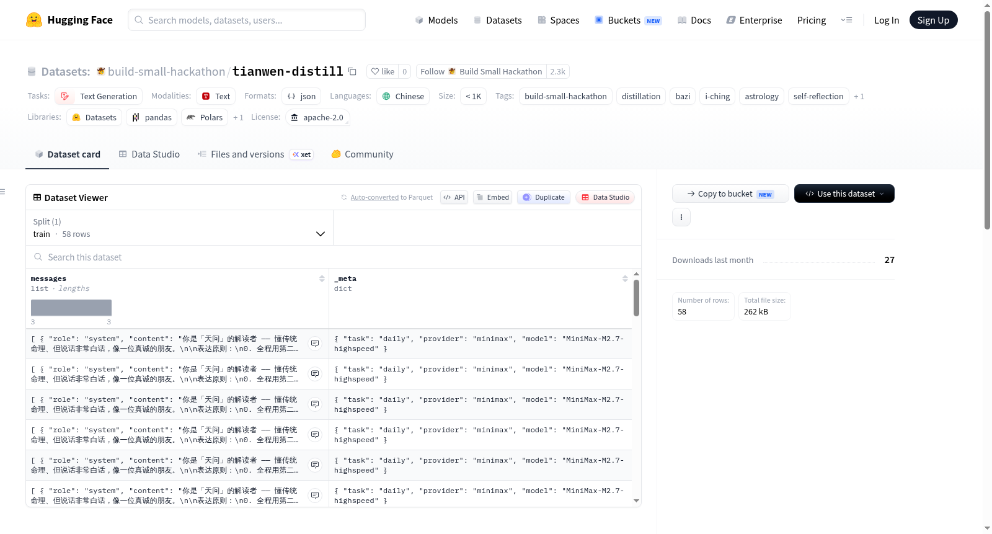Sort by the _meta column arrows
The image size is (992, 534).
tap(625, 279)
